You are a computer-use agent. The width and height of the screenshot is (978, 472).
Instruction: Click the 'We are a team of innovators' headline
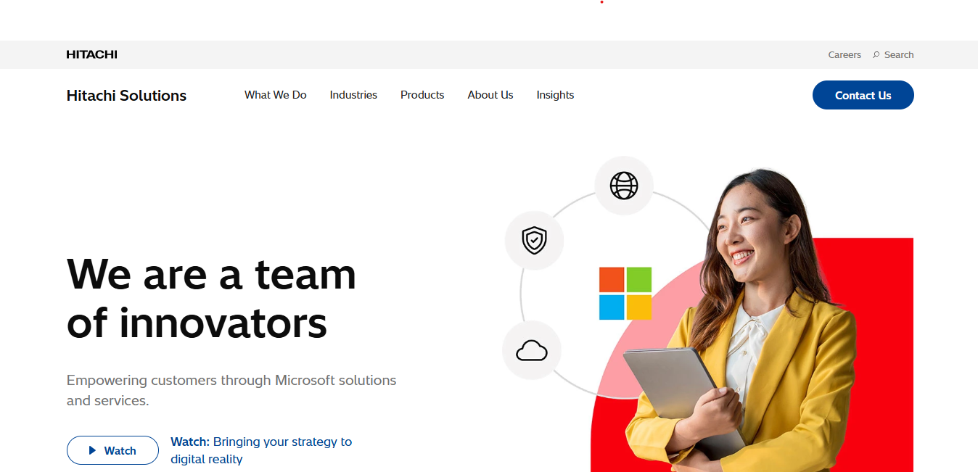tap(211, 298)
